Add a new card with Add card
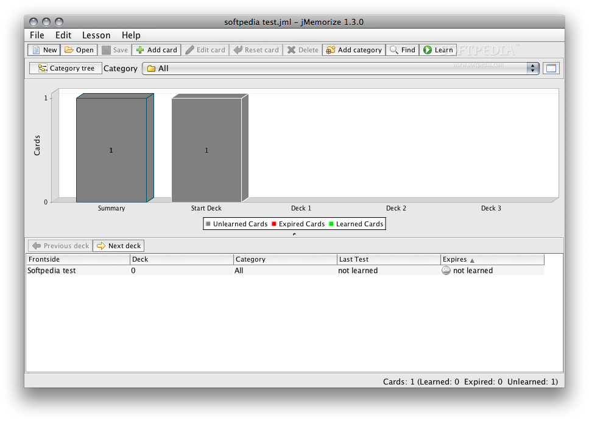 [x=157, y=50]
